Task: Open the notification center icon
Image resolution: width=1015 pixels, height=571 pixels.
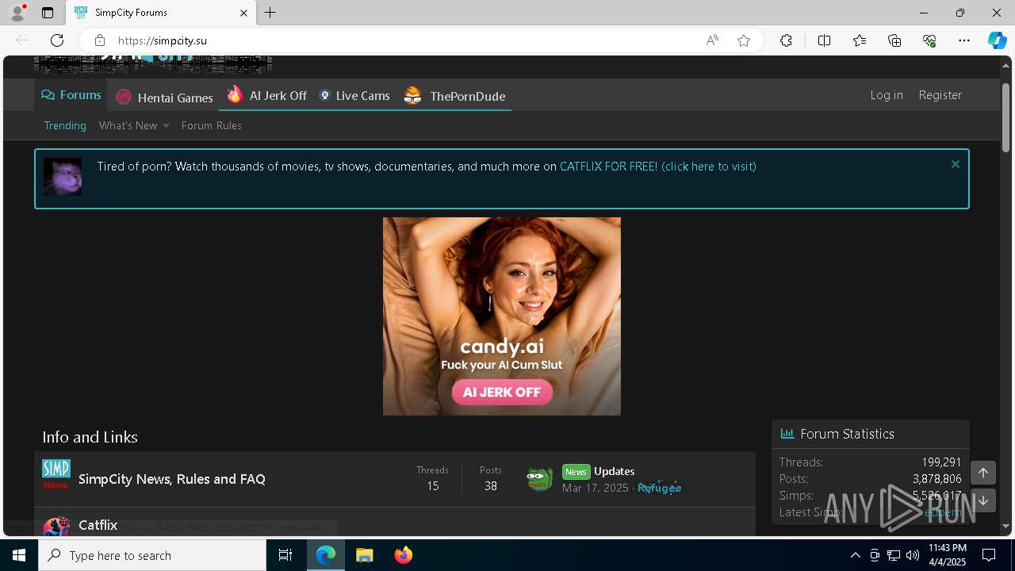Action: pos(989,555)
